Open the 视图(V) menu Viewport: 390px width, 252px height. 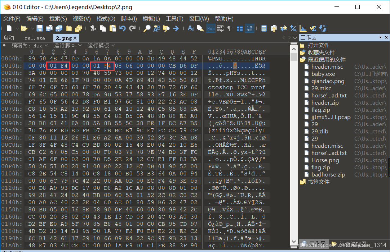coord(81,19)
